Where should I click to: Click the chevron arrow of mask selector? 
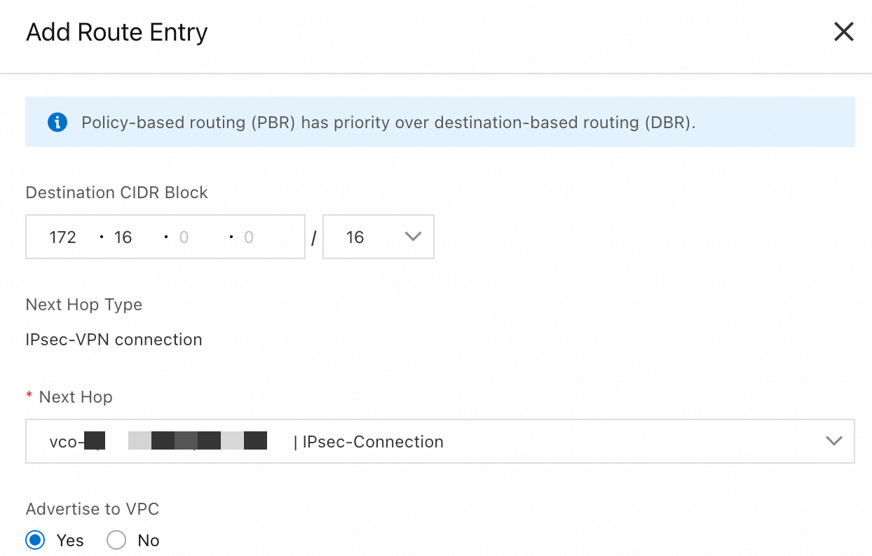click(413, 237)
